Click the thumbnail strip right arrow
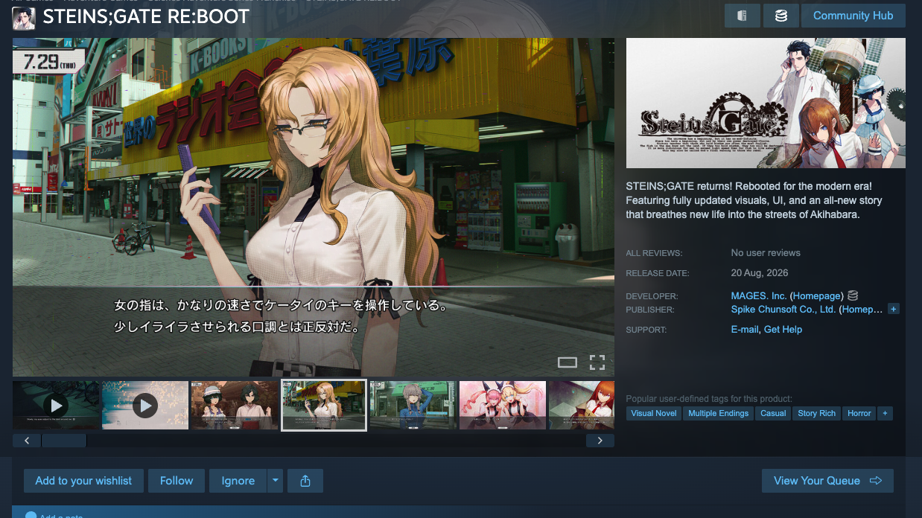Image resolution: width=922 pixels, height=518 pixels. [600, 441]
